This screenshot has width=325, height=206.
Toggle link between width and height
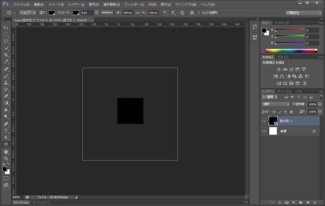coord(138,13)
